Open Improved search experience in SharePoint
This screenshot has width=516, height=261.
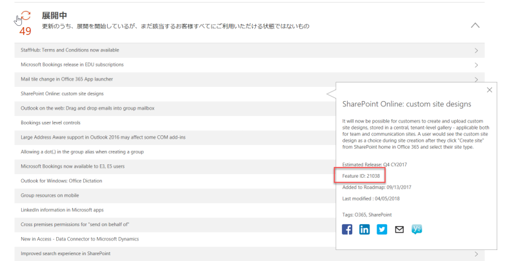click(x=250, y=253)
